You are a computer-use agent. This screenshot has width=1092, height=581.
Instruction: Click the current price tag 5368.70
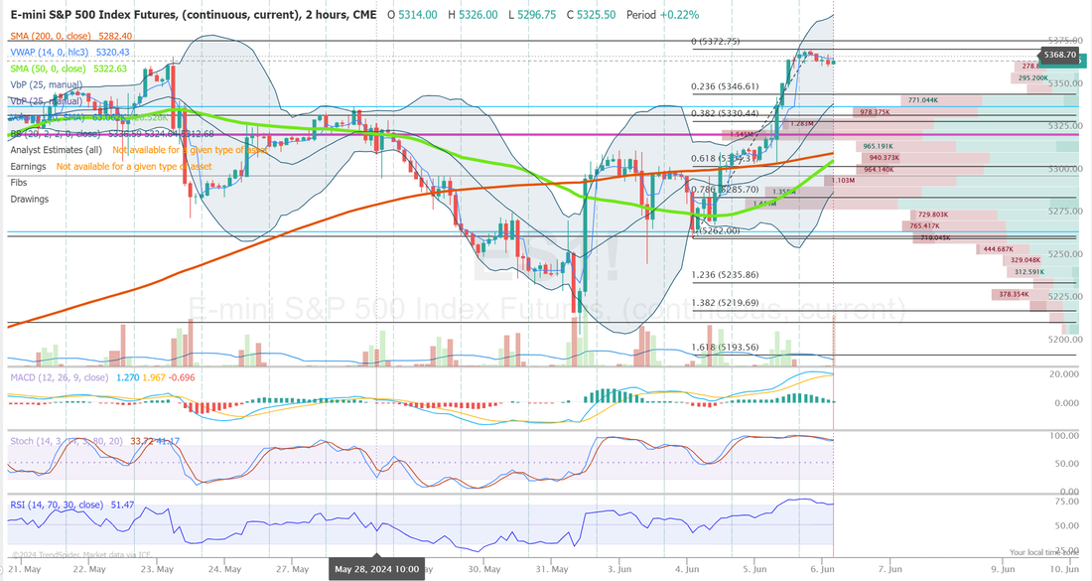(x=1060, y=55)
